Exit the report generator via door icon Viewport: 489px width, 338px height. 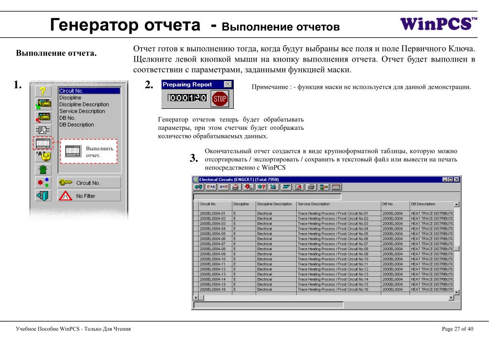43,196
